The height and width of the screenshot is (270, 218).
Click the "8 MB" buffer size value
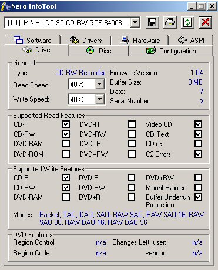pyautogui.click(x=195, y=82)
